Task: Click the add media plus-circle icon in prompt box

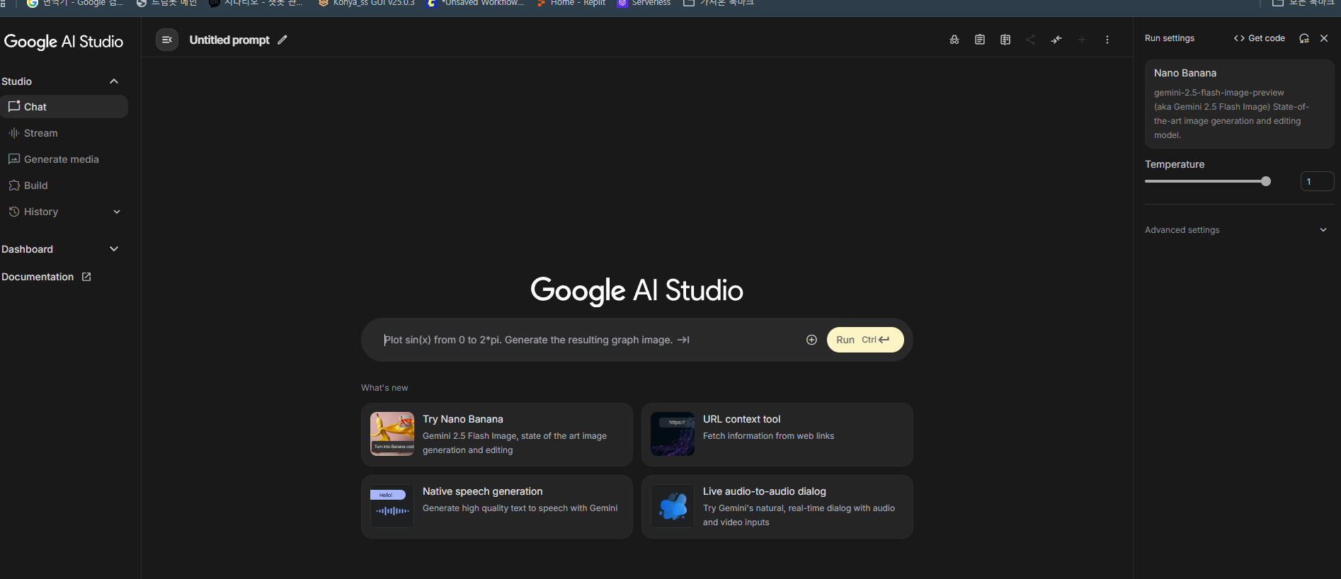Action: 811,340
